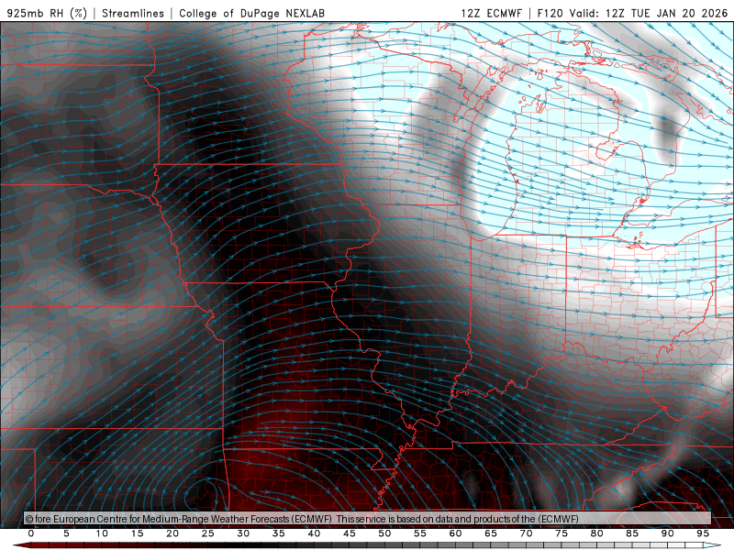Click the "10" value on the RH scale
This screenshot has height=550, width=734.
point(102,533)
